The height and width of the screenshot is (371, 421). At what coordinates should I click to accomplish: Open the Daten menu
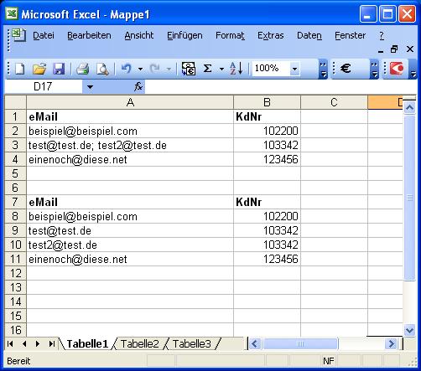(x=309, y=35)
